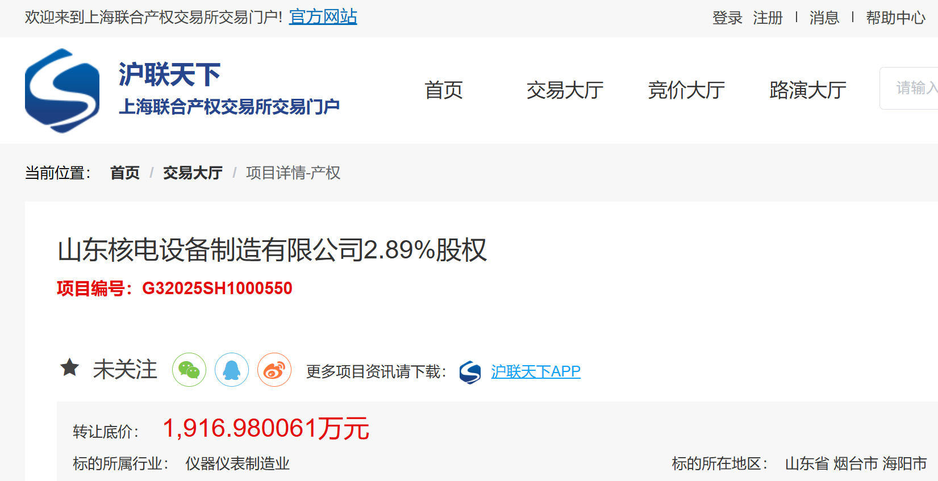Focus the 请输入 search field
The image size is (938, 481).
pos(909,88)
